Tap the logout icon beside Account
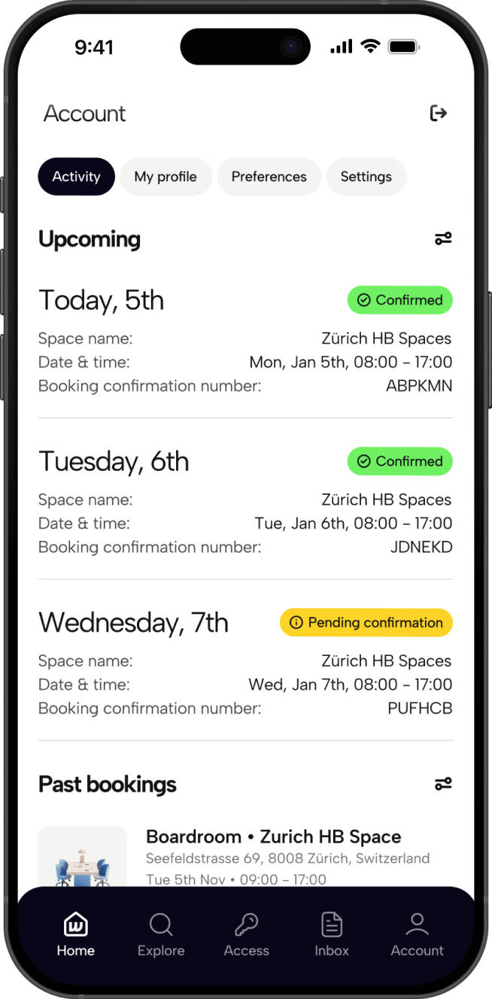 coord(438,114)
